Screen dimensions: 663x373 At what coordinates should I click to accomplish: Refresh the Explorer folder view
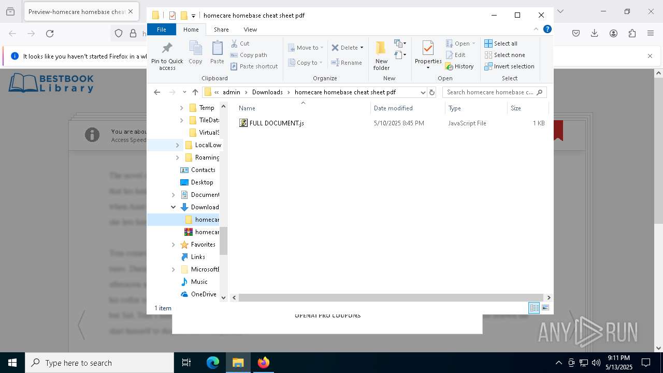[x=432, y=92]
